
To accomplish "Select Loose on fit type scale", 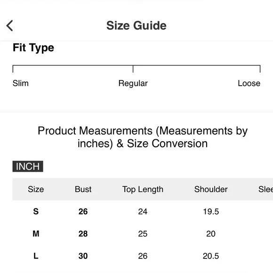I will pos(249,83).
